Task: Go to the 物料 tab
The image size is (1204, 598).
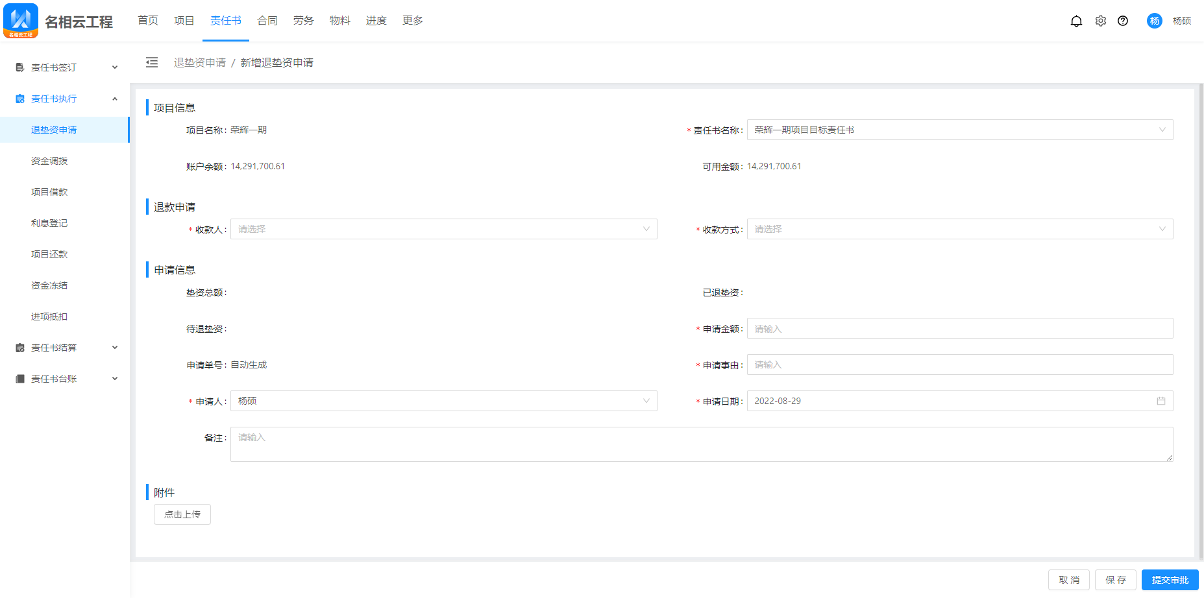Action: 340,21
